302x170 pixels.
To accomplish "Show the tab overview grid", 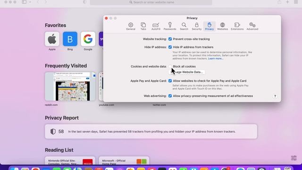I will (x=296, y=2).
